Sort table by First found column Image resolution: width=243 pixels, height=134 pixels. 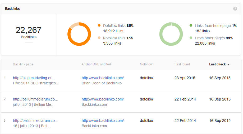pyautogui.click(x=182, y=64)
